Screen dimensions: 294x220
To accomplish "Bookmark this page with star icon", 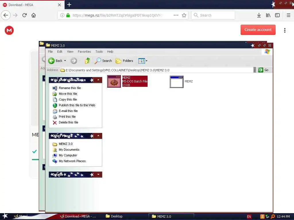I will pyautogui.click(x=184, y=15).
